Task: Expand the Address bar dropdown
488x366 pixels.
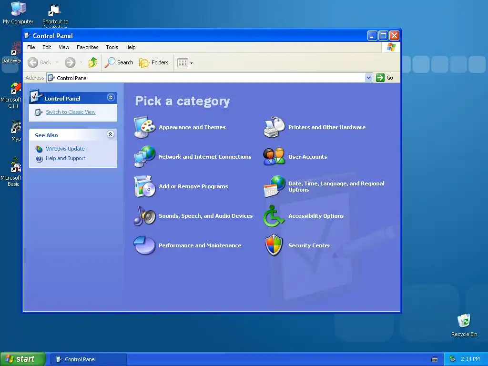Action: coord(368,78)
